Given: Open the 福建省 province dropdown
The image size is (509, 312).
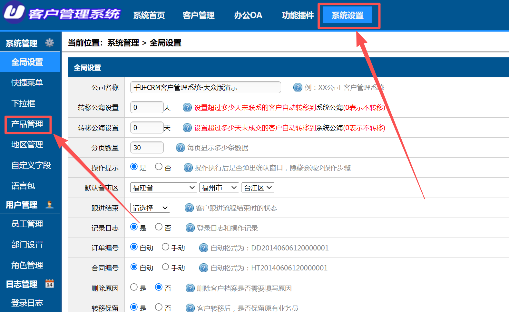Looking at the screenshot, I should coord(163,188).
